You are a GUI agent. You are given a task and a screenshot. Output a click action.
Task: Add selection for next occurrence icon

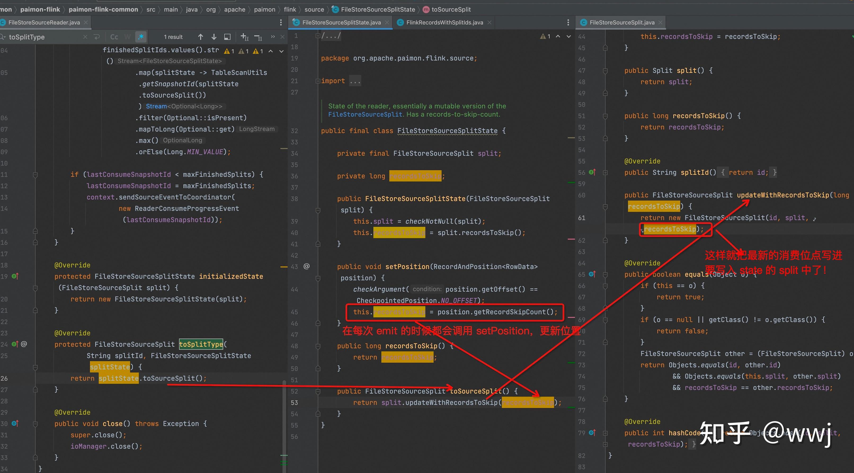click(244, 37)
